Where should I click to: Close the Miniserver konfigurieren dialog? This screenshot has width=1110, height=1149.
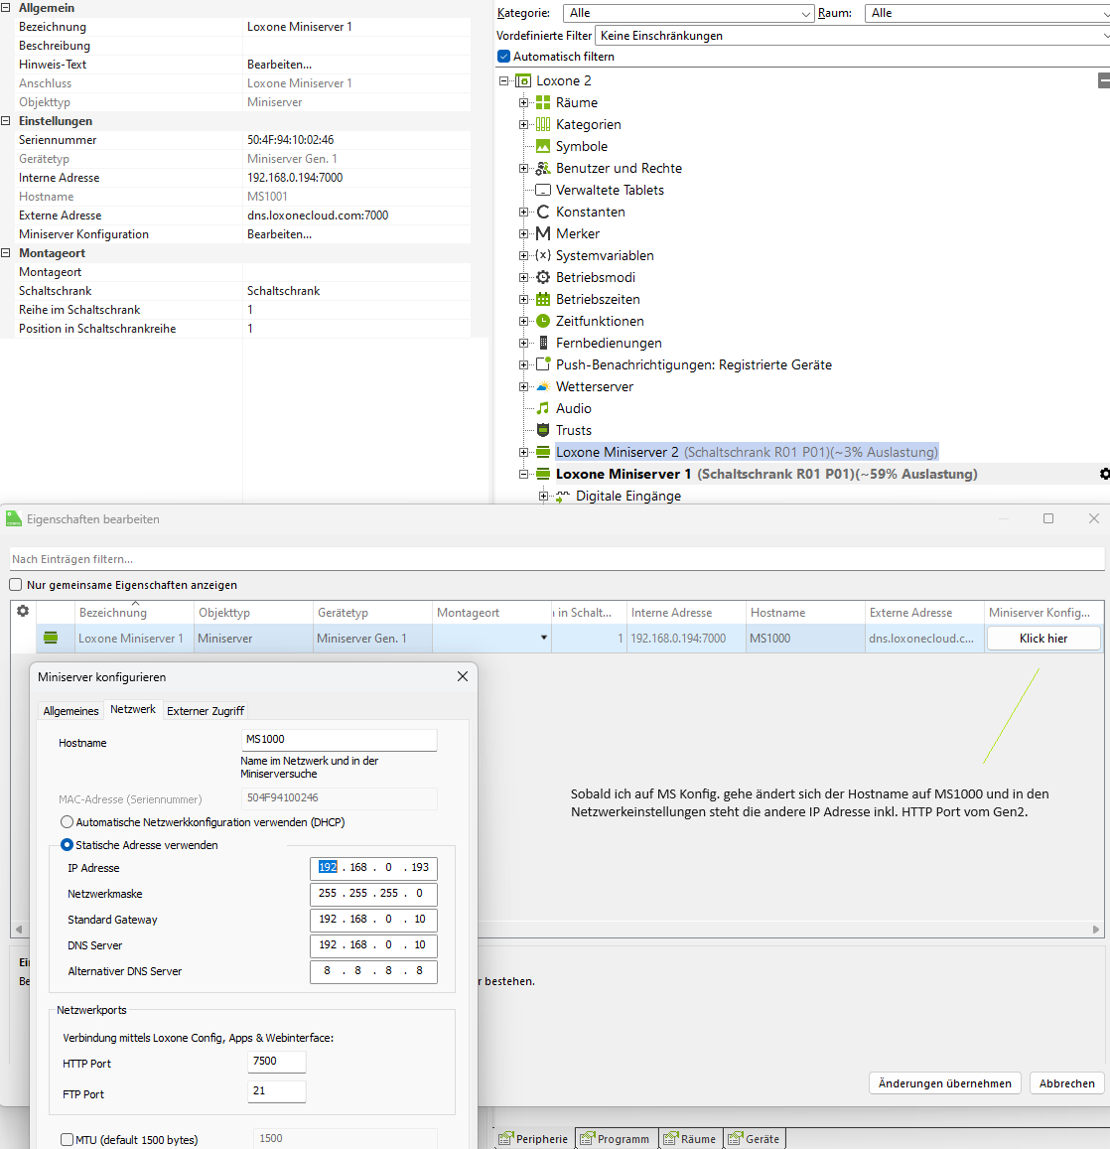click(x=463, y=676)
